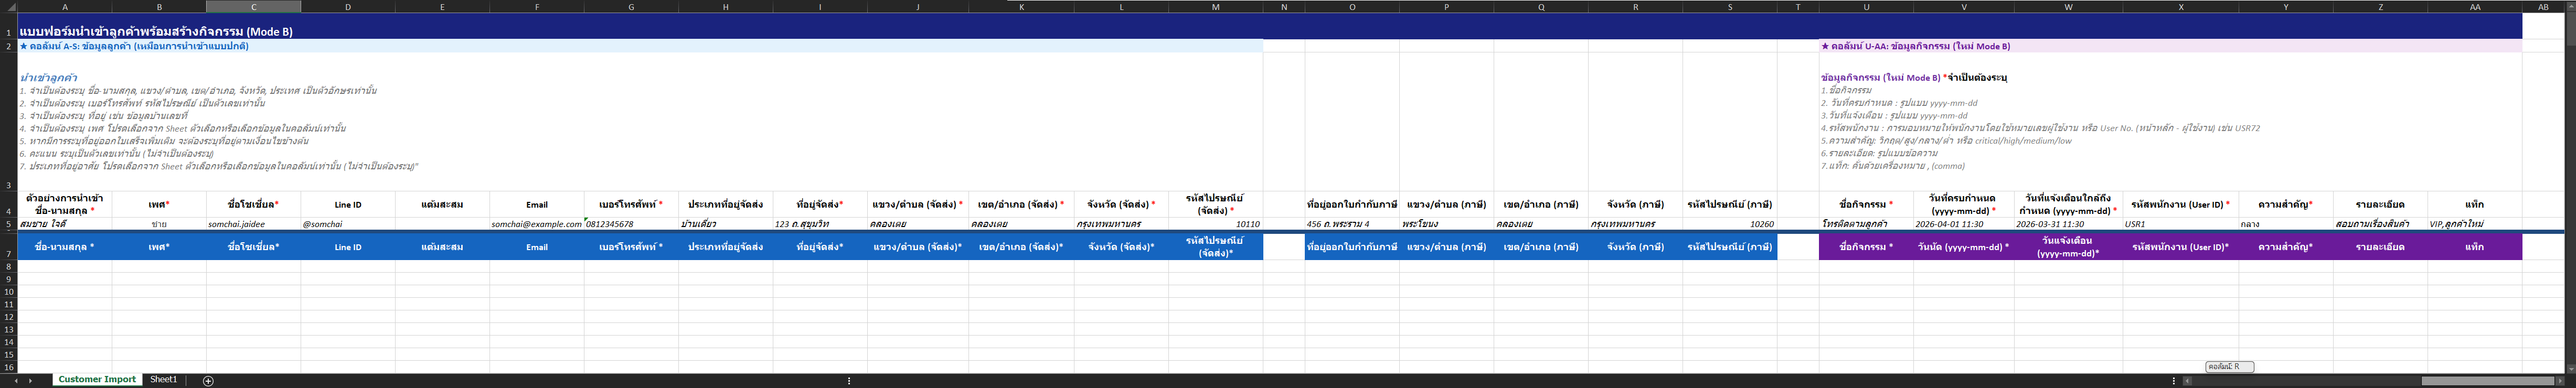Select the example cell containing USR1
This screenshot has width=2576, height=388.
(2180, 224)
